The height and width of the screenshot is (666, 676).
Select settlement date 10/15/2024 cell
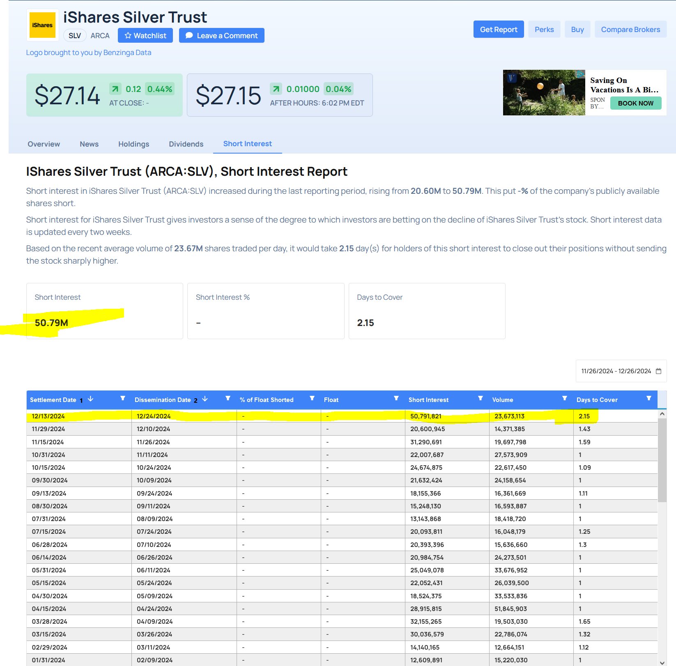tap(79, 467)
